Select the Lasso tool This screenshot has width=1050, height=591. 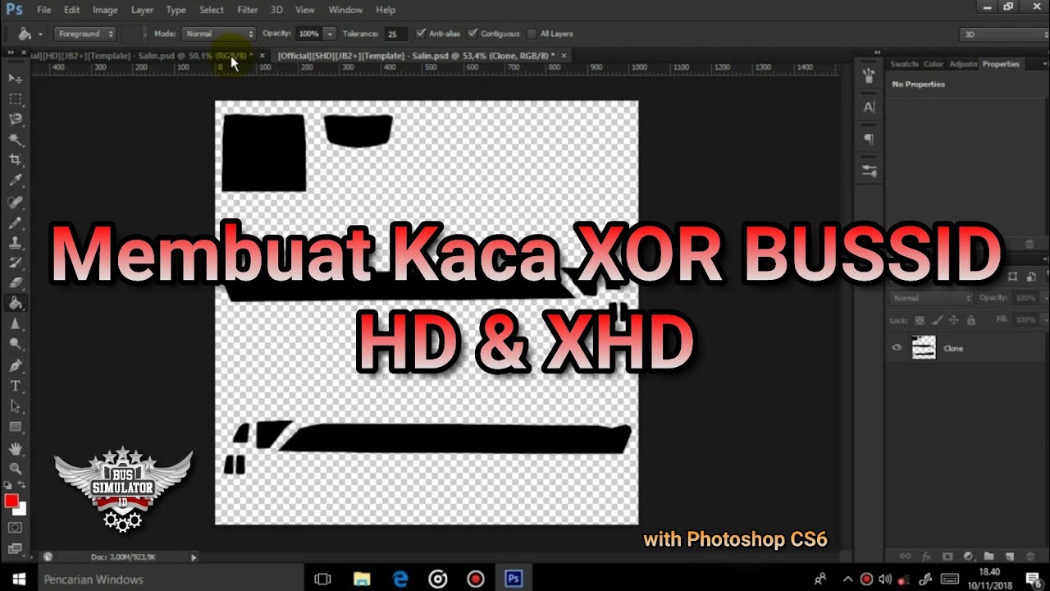(x=15, y=119)
